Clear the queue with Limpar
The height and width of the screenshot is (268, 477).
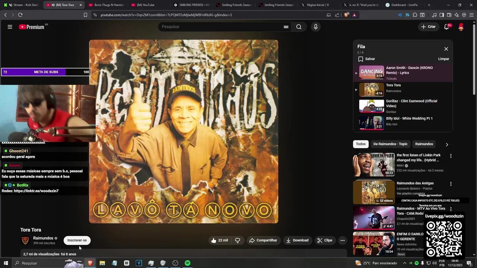(x=443, y=59)
